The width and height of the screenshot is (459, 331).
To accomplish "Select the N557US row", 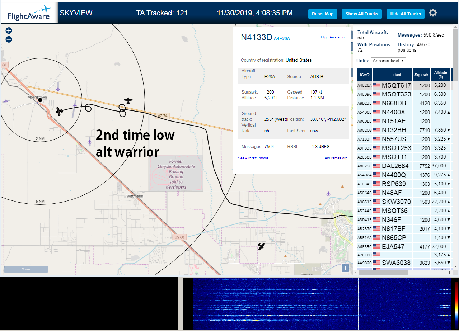I will (404, 139).
